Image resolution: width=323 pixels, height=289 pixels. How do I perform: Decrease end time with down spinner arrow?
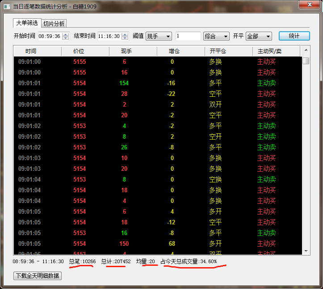pos(126,38)
